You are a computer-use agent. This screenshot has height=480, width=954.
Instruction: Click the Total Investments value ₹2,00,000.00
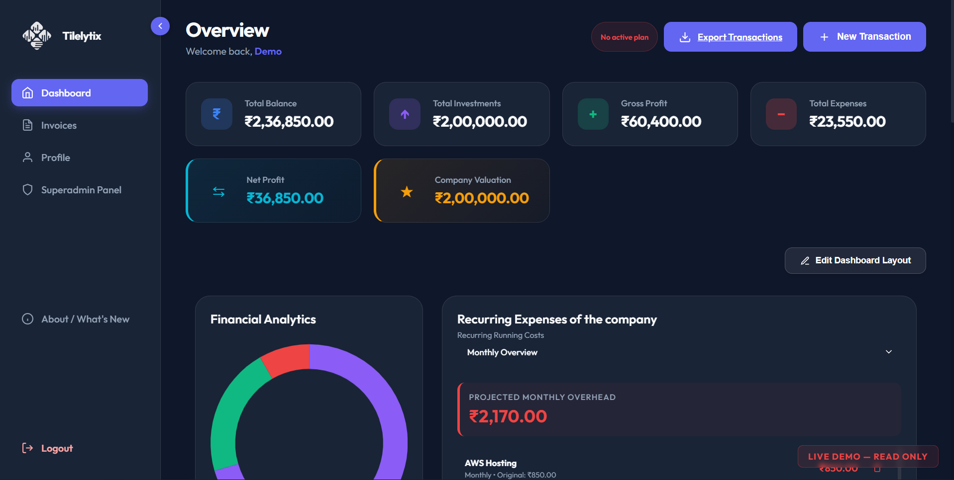pyautogui.click(x=480, y=122)
